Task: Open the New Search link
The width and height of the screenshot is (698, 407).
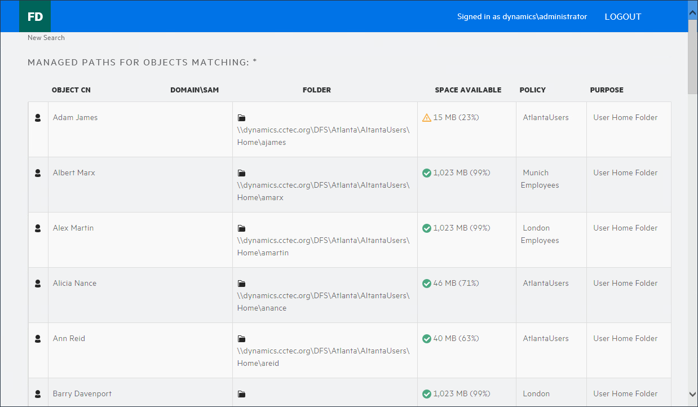Action: point(46,37)
